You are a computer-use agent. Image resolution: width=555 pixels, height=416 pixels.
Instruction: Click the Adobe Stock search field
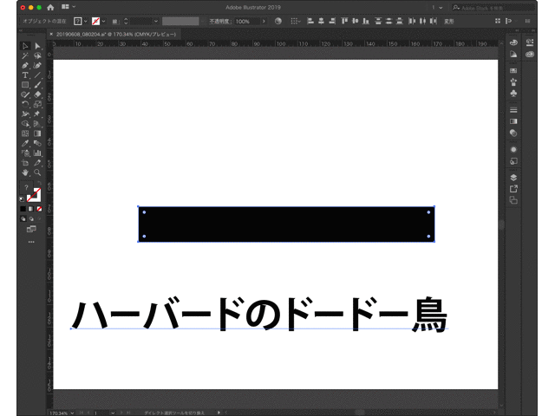(493, 8)
